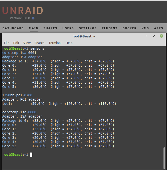The width and height of the screenshot is (167, 170).
Task: Click the 'Package id 0:' line
Action: click(58, 121)
